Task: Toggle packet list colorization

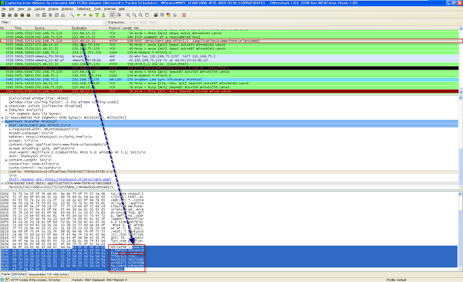Action: coord(113,15)
